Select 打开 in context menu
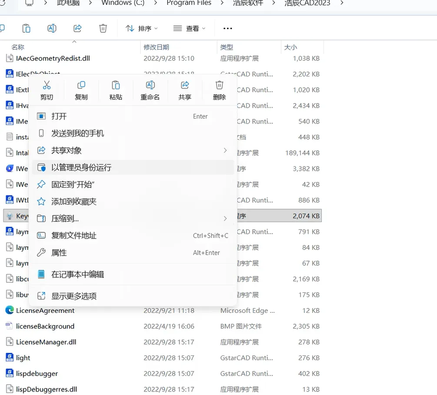 pos(133,116)
